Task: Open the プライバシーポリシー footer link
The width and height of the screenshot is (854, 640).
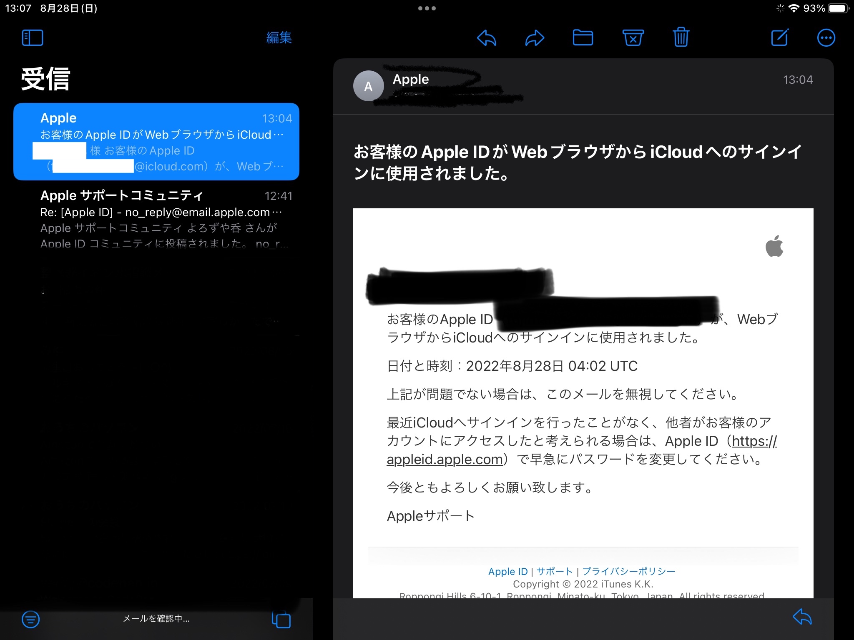Action: coord(628,571)
